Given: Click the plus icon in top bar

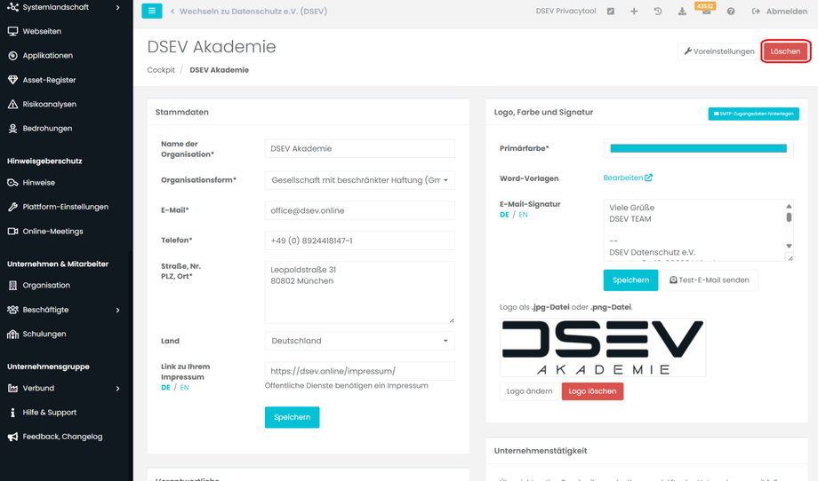Looking at the screenshot, I should 634,12.
